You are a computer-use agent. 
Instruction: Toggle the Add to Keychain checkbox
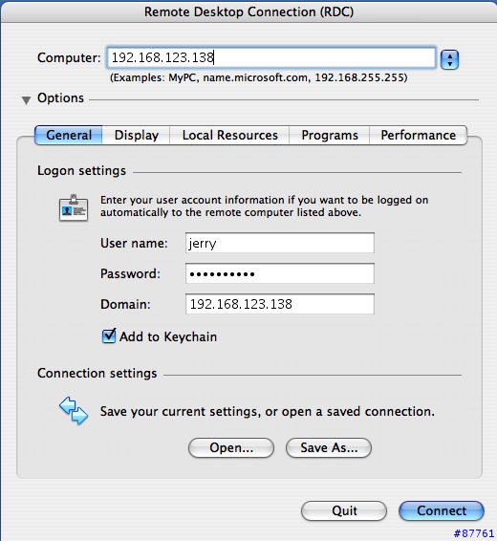pos(109,336)
